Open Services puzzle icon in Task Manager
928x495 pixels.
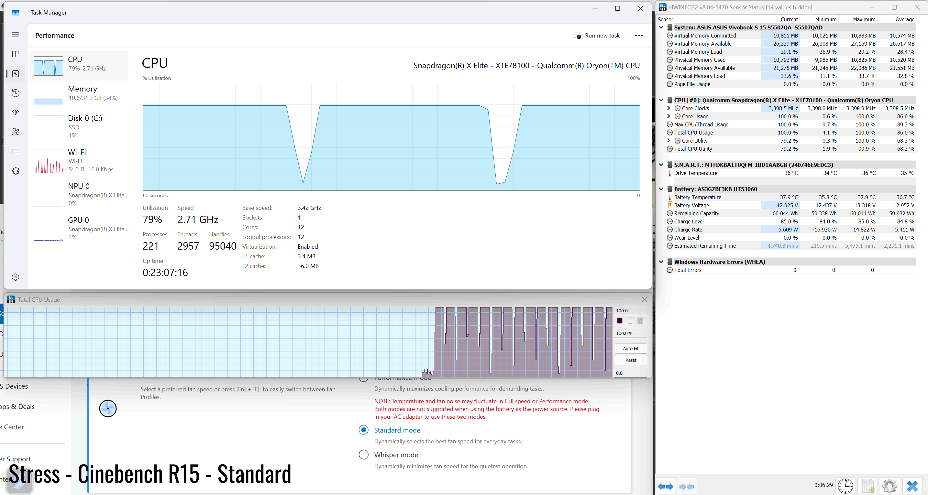pos(16,171)
